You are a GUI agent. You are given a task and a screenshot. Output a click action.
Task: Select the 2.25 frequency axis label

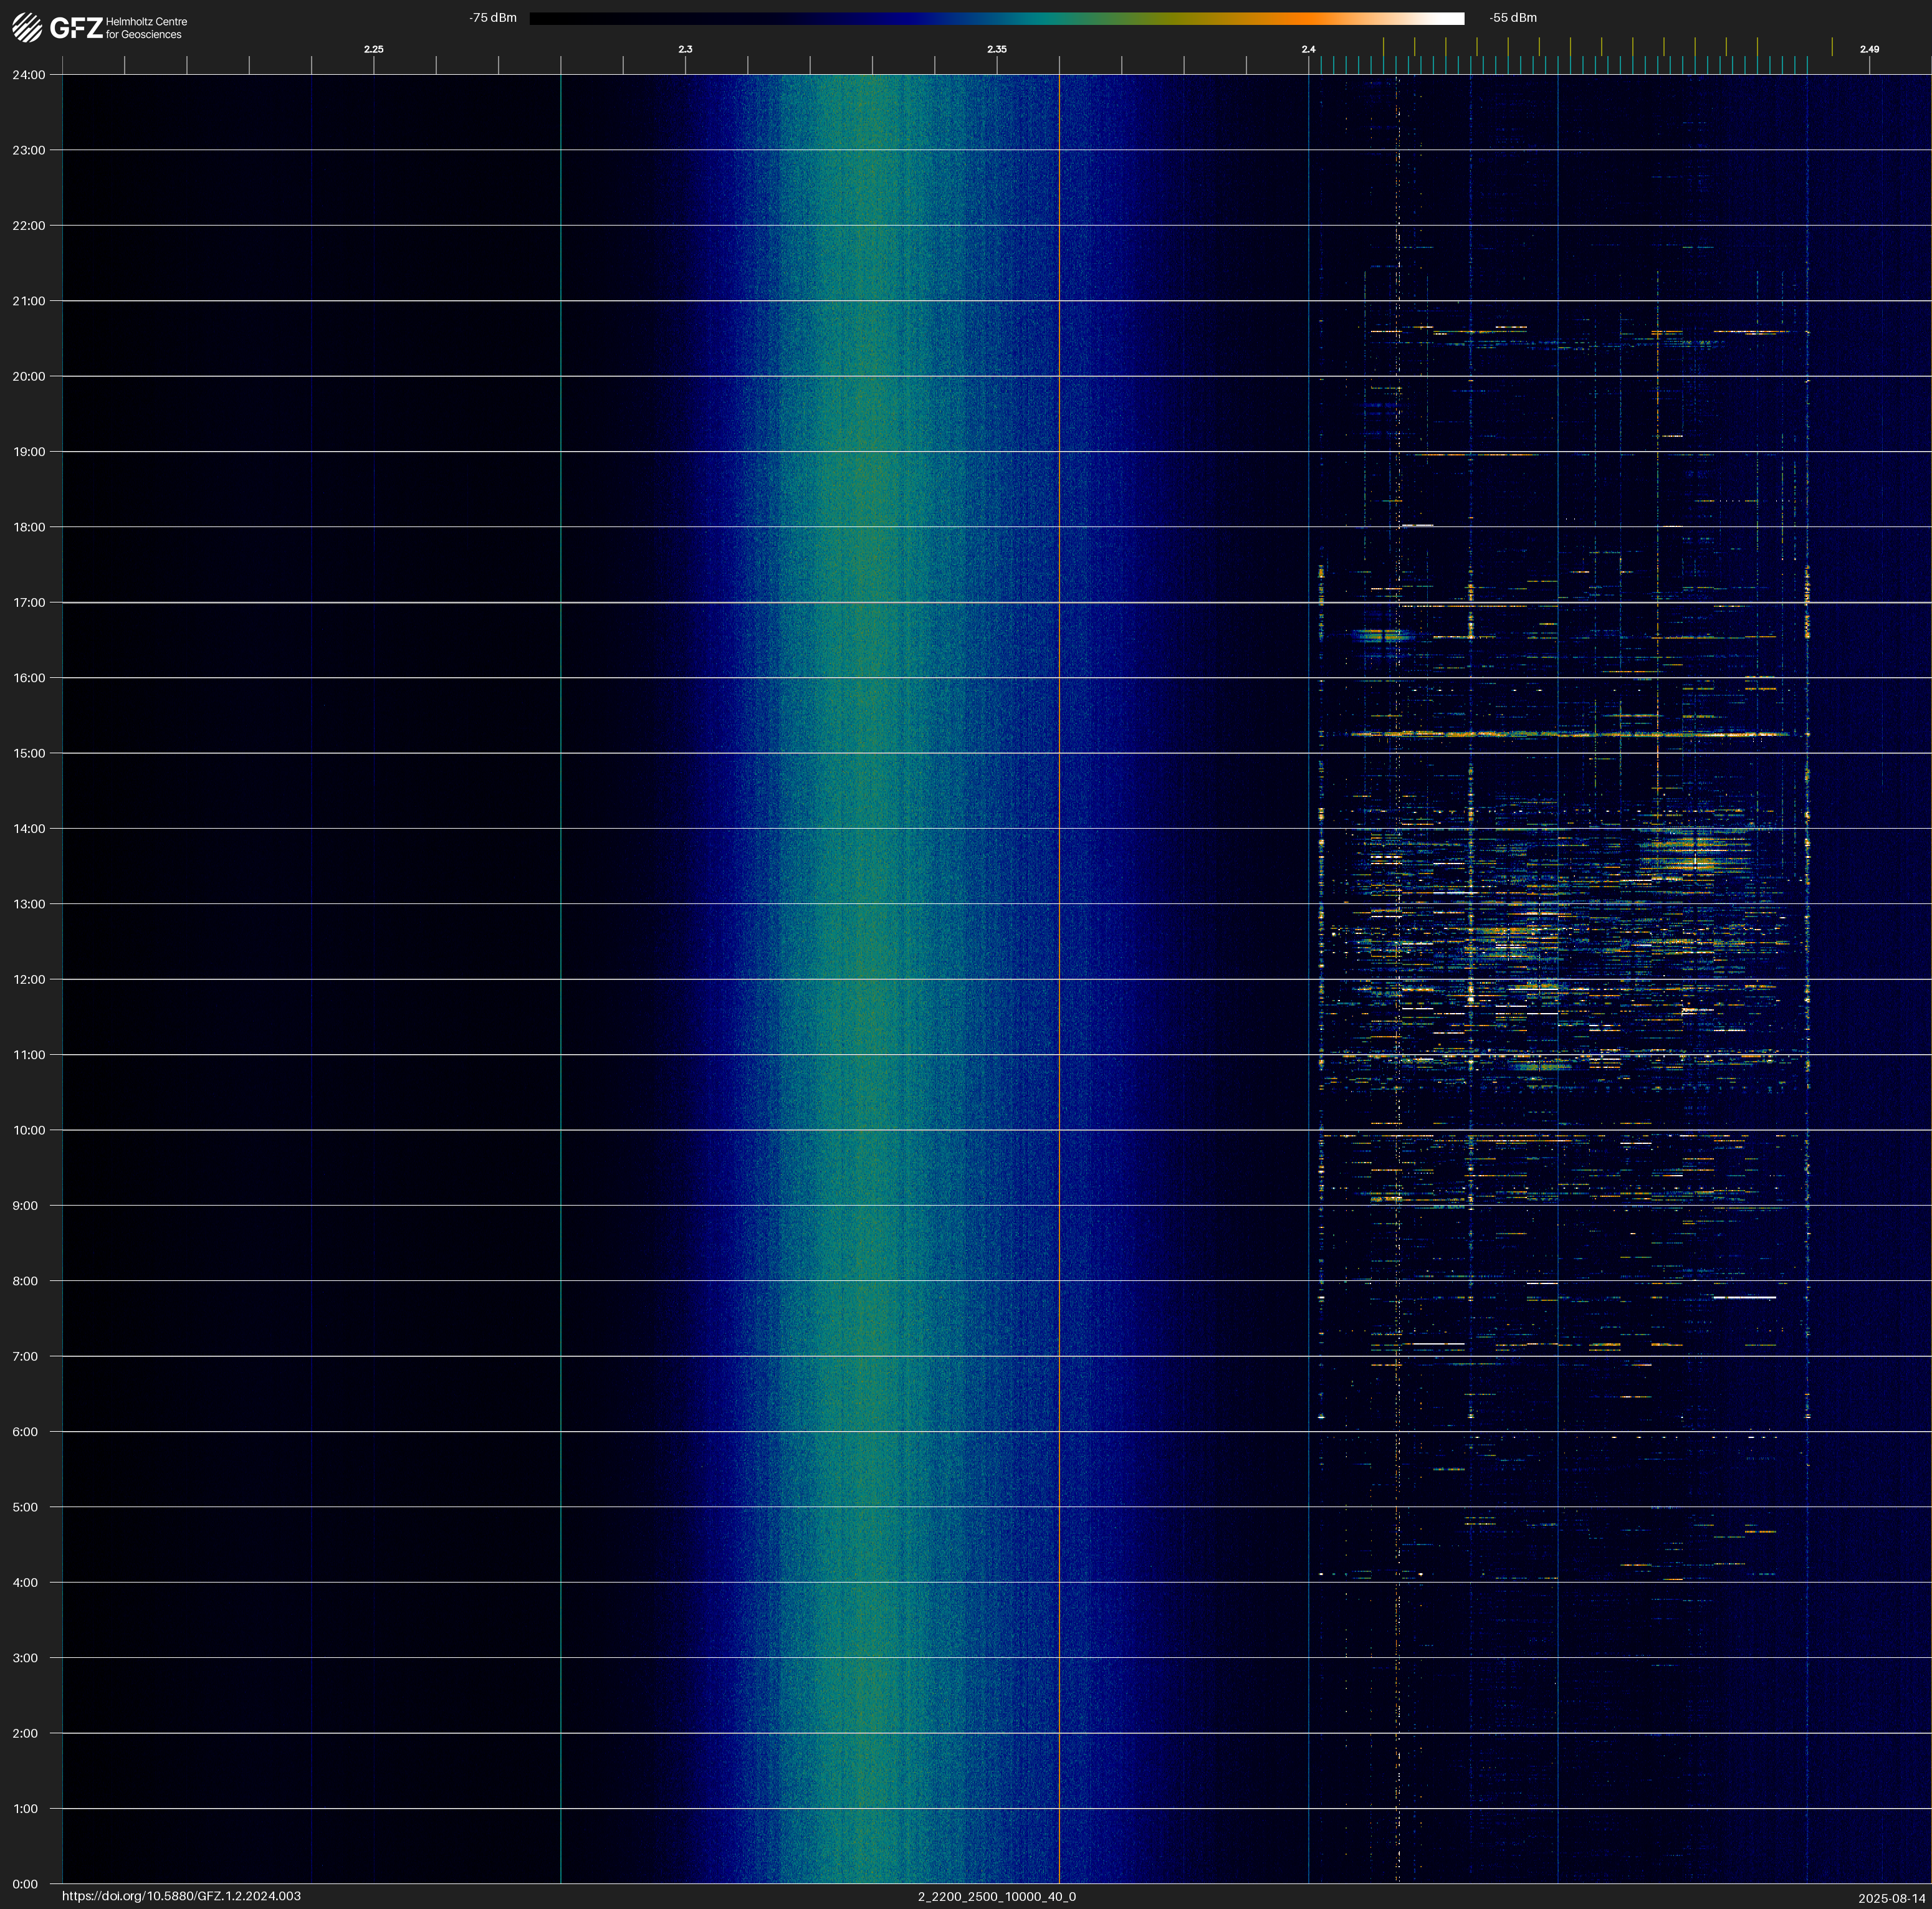pyautogui.click(x=374, y=49)
